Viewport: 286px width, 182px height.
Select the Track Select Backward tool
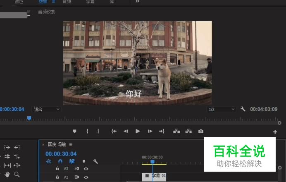point(17,147)
